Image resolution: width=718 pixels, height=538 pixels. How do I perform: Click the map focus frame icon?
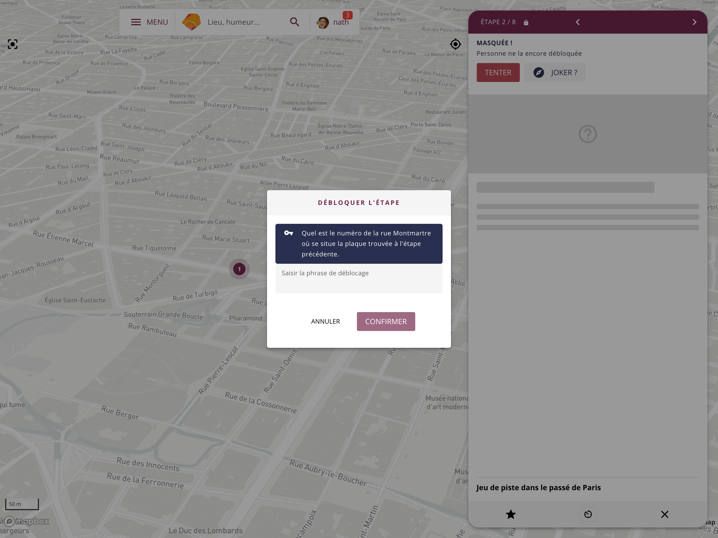pos(13,44)
